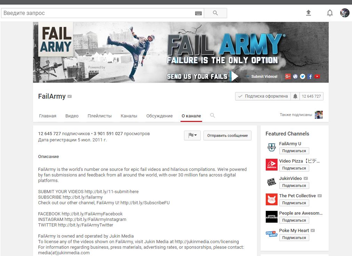Click the FailArmy channel title
This screenshot has width=352, height=256.
point(52,97)
